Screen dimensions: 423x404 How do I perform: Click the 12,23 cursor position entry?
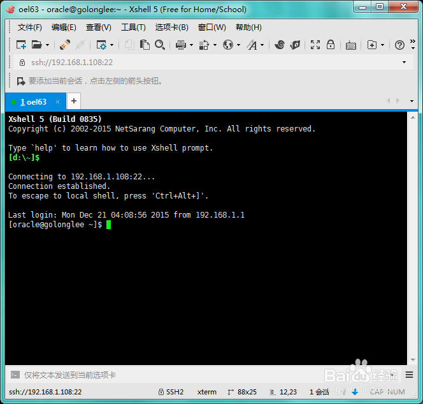pos(283,392)
